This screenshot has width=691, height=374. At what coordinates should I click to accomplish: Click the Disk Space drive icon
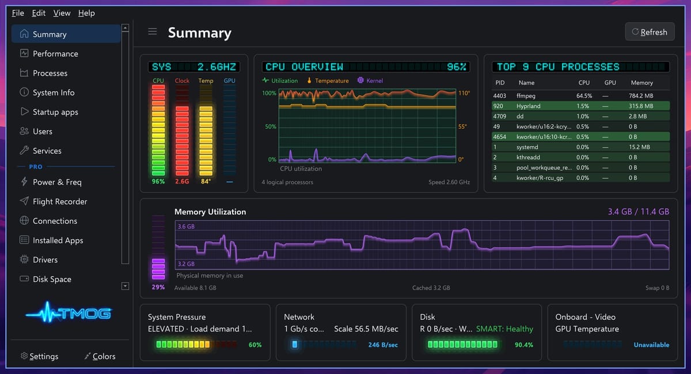24,279
